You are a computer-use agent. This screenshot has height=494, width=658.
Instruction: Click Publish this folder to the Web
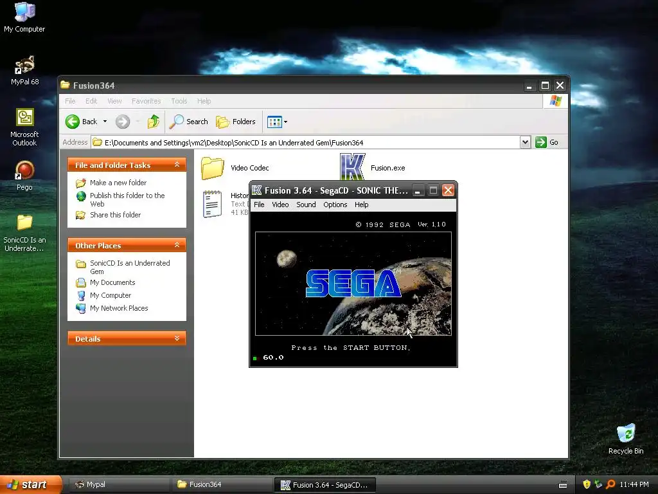coord(127,199)
